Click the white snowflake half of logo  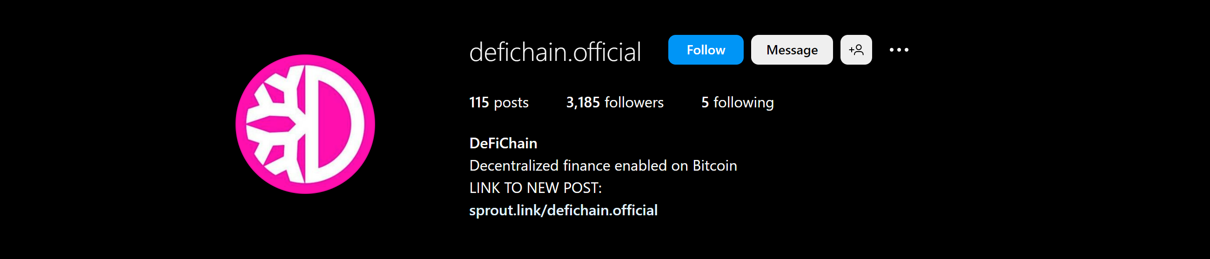pyautogui.click(x=275, y=124)
